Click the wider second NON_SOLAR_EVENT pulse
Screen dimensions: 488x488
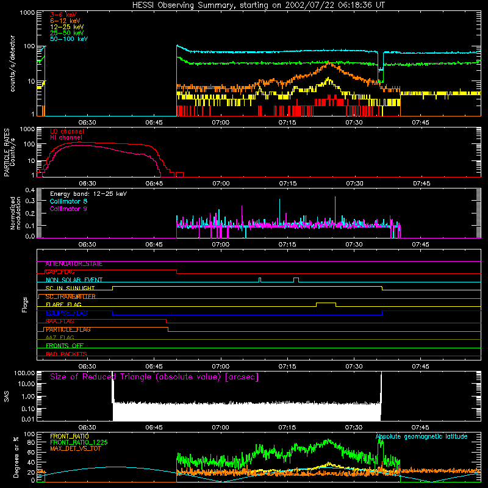(296, 278)
